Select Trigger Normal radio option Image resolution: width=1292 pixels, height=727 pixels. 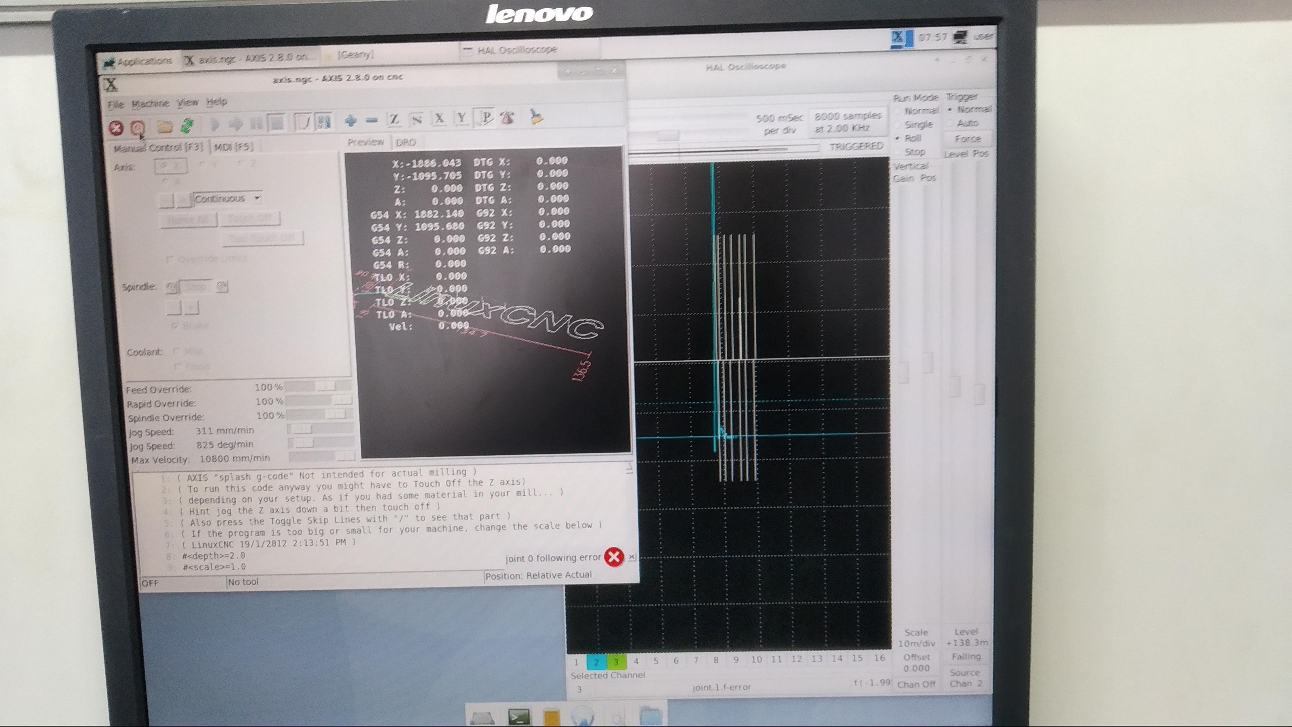(x=969, y=109)
